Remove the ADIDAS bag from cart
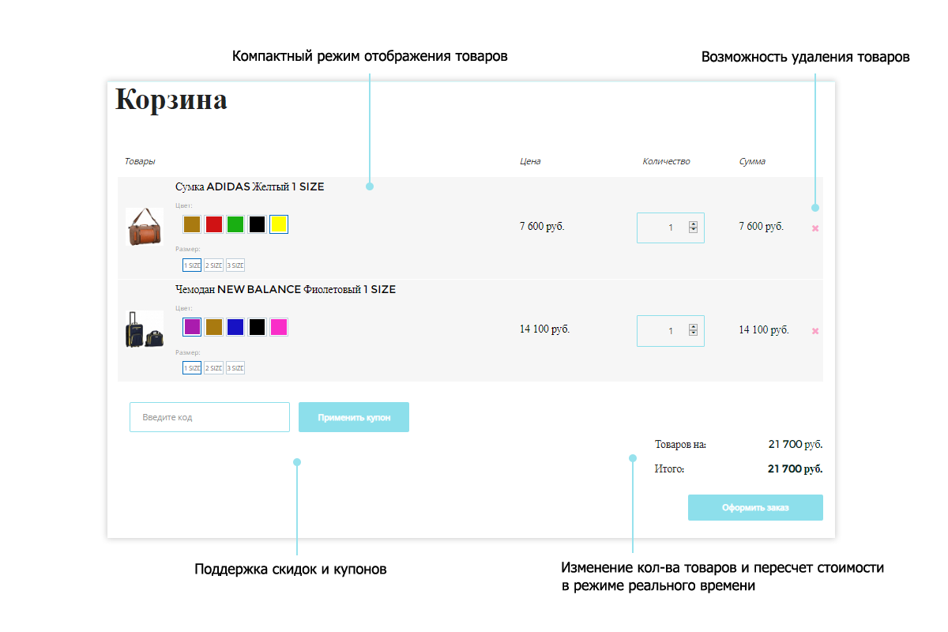 (815, 228)
